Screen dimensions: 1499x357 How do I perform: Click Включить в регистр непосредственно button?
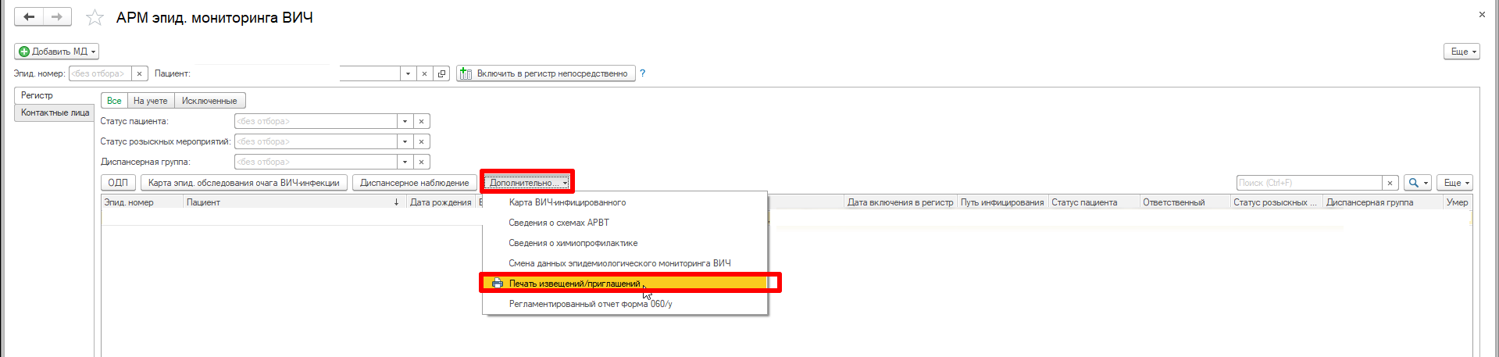click(545, 73)
